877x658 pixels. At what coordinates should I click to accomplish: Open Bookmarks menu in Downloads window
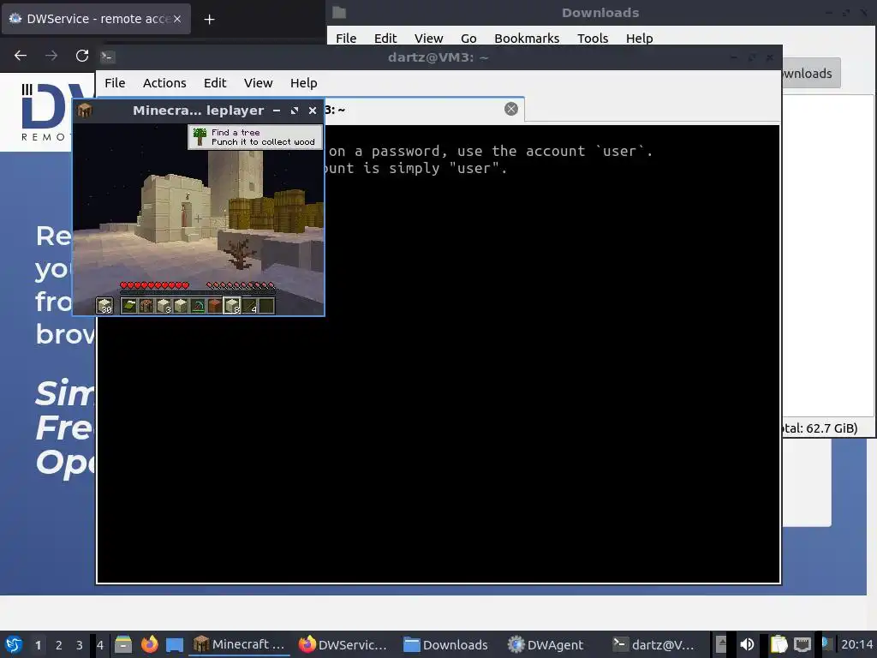click(527, 38)
